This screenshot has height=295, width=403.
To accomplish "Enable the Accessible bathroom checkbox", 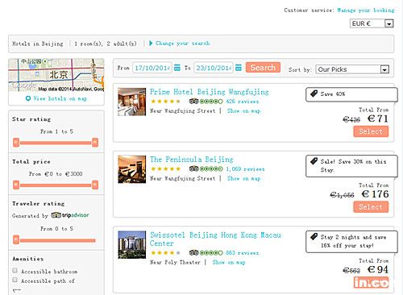I will (15, 271).
